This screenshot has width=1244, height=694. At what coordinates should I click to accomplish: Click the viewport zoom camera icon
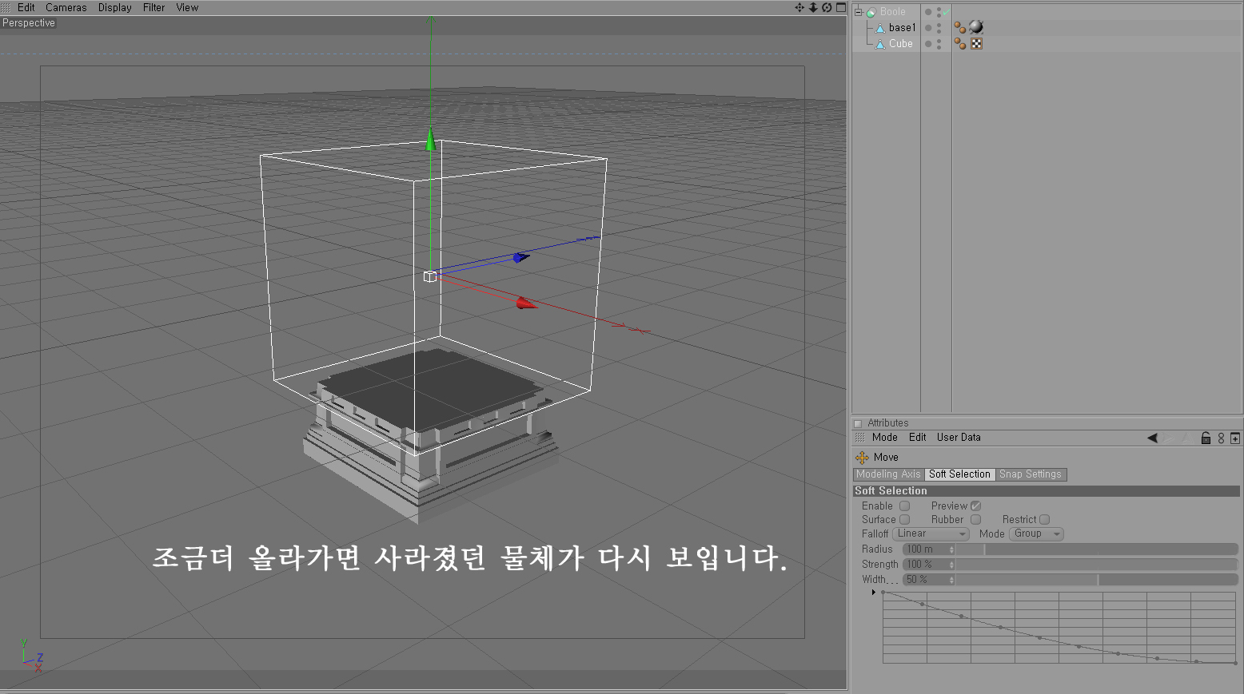coord(813,7)
